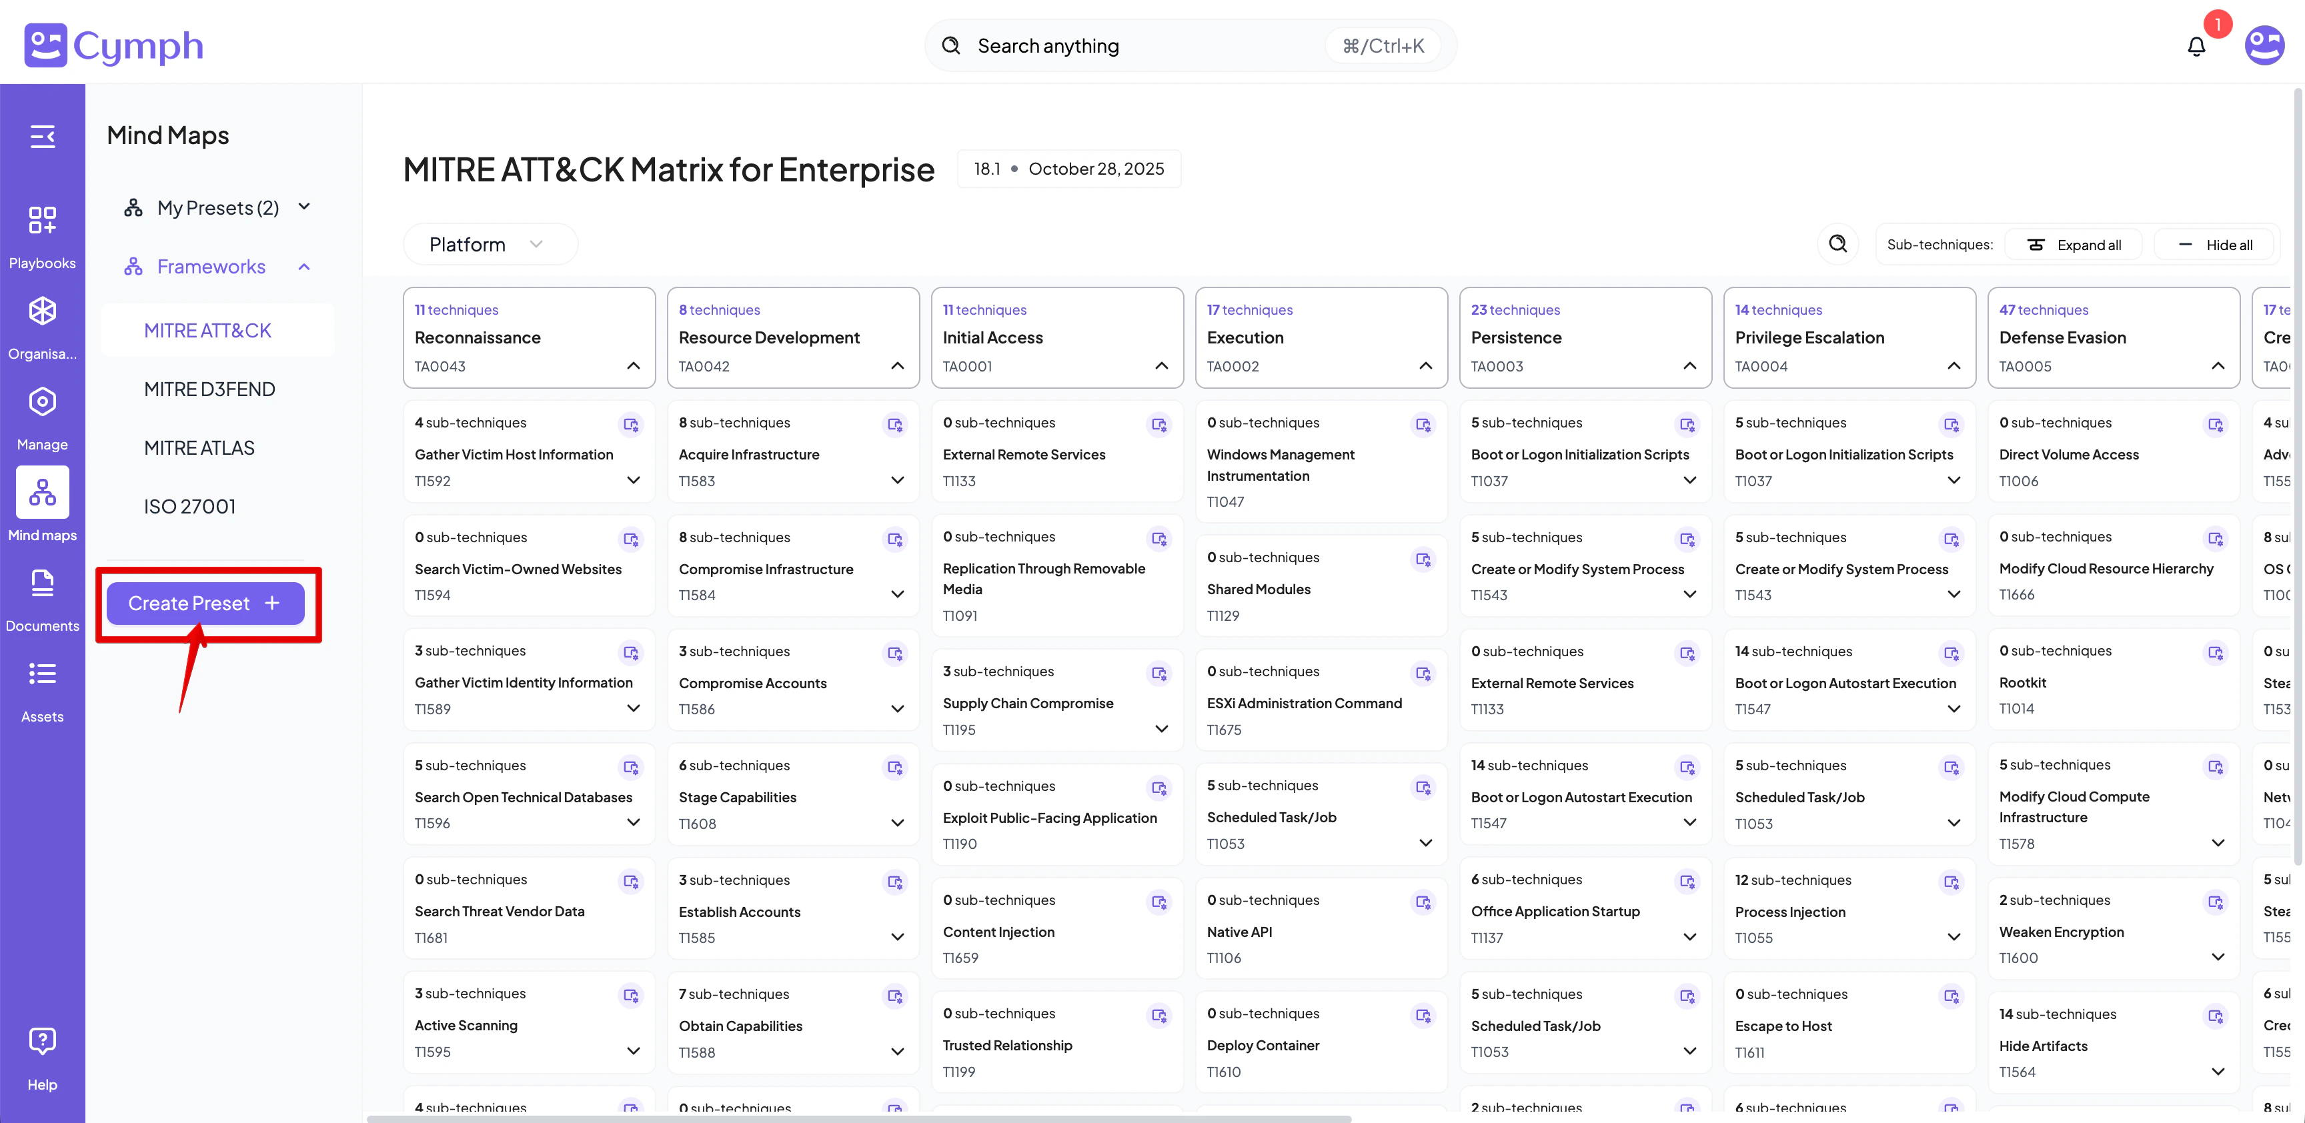Open the Deploy Container T1610 card
2305x1123 pixels.
[x=1321, y=1042]
